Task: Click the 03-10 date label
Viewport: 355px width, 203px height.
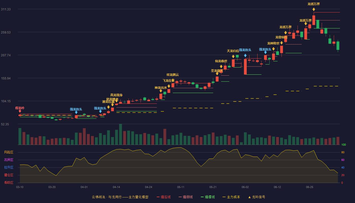Action: click(x=20, y=187)
